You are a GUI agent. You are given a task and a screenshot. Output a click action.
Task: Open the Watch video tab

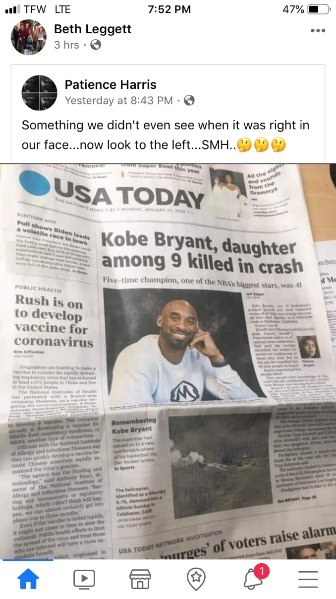(84, 579)
